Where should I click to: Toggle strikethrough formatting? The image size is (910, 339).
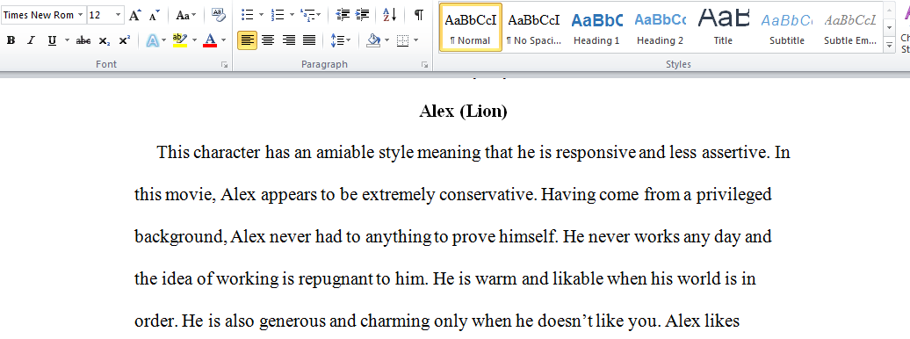83,40
